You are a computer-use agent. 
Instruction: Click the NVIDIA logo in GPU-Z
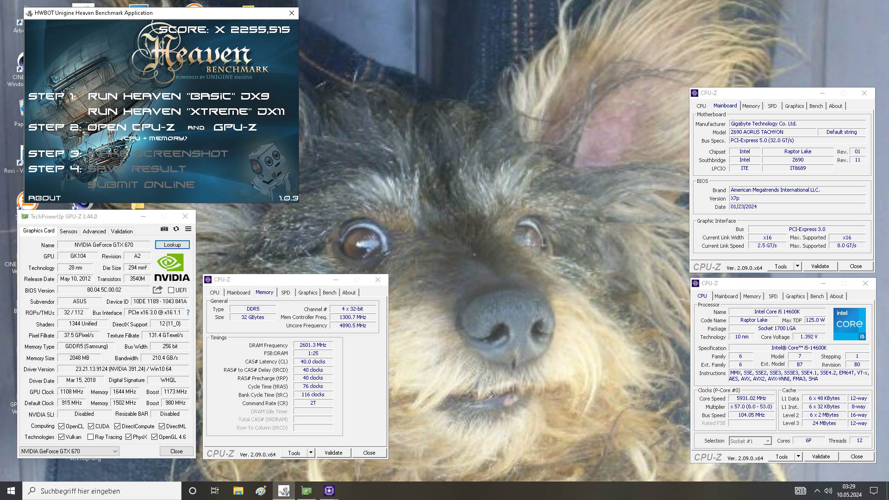coord(172,268)
